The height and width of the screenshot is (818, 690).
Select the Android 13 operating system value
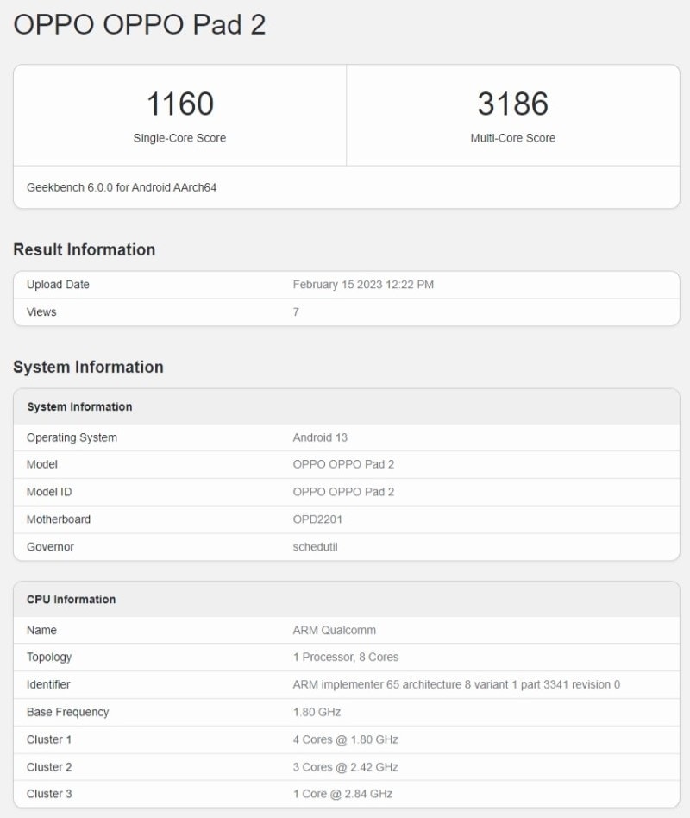pos(320,437)
